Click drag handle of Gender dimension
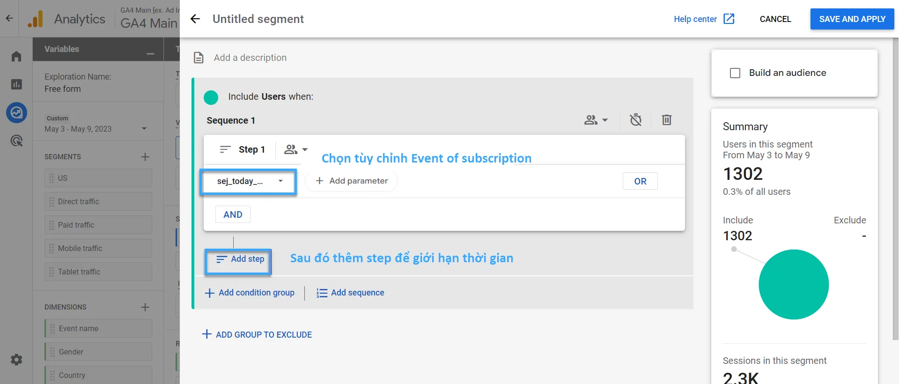This screenshot has width=899, height=384. point(52,352)
